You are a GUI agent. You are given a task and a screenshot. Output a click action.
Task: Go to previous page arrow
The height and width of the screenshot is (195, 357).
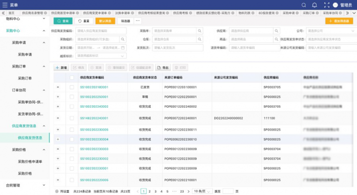137,192
